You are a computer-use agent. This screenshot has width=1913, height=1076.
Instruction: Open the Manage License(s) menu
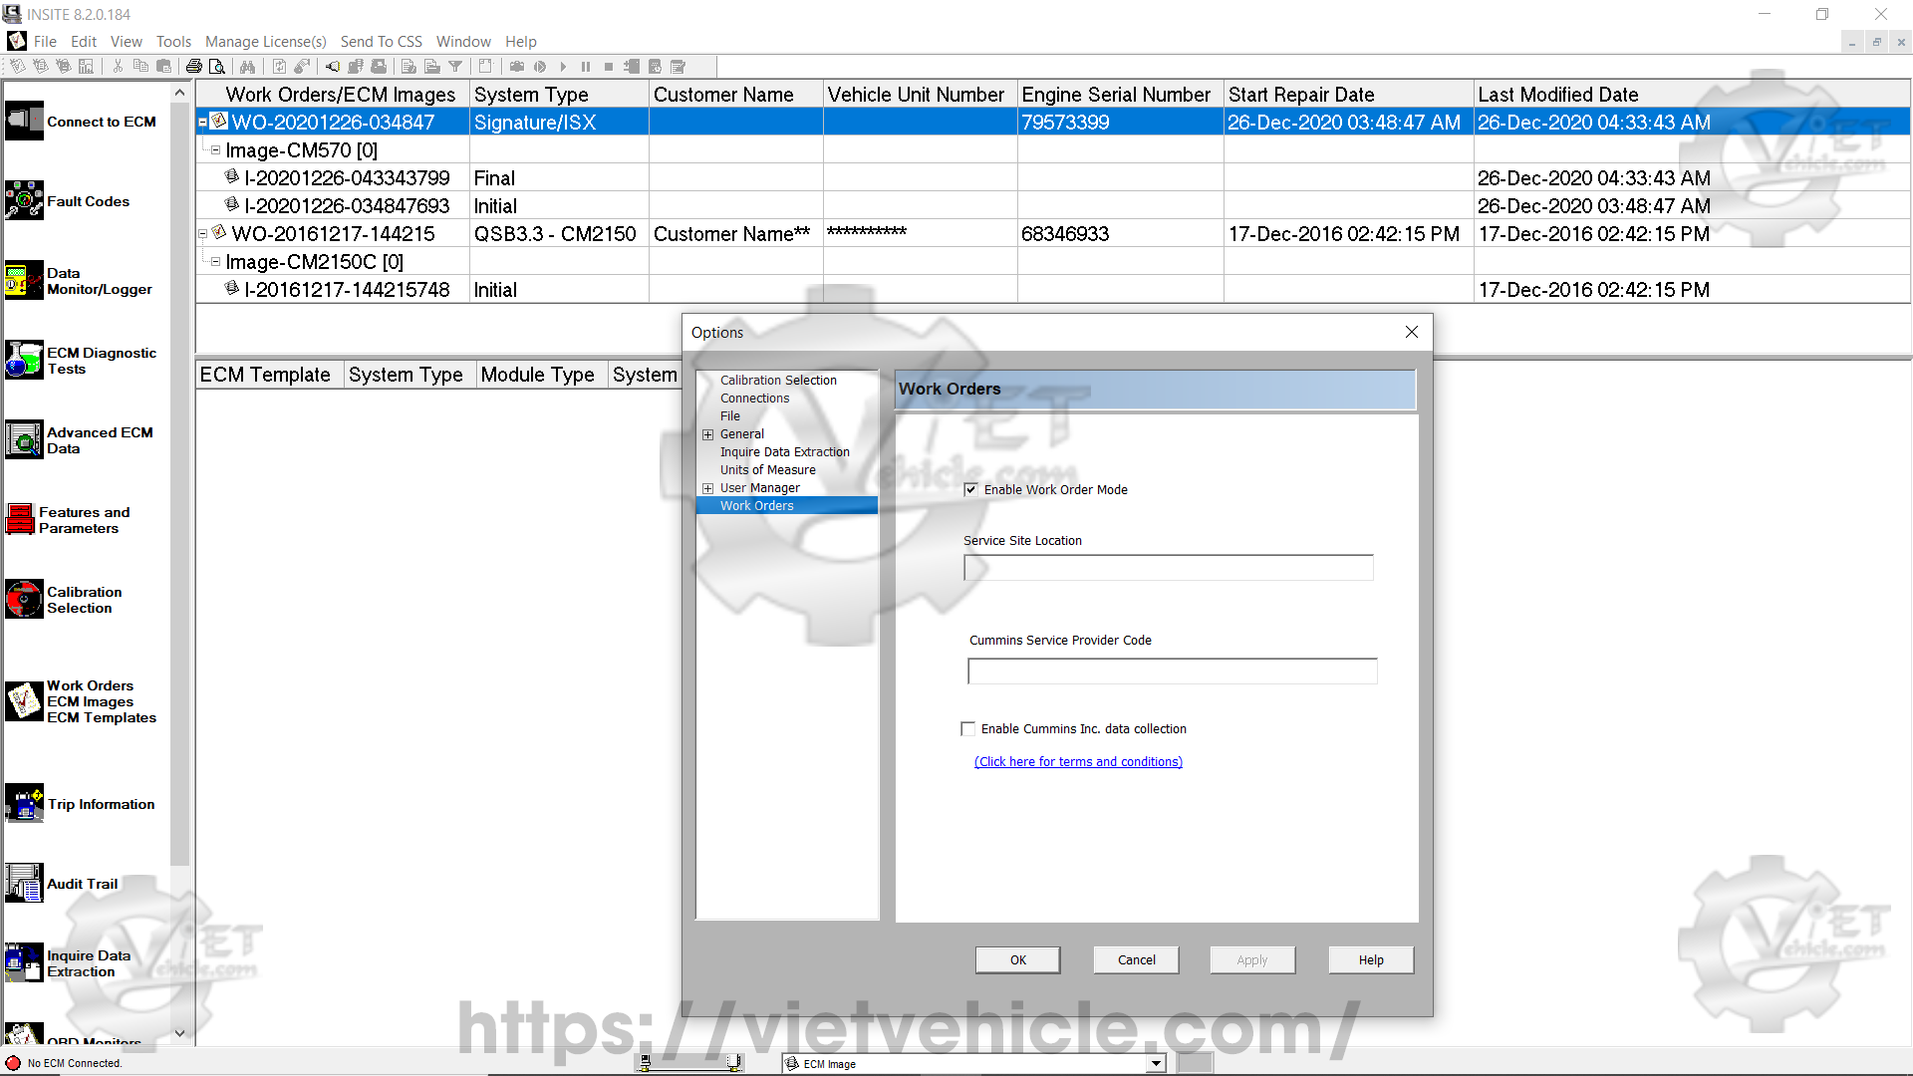pyautogui.click(x=265, y=41)
